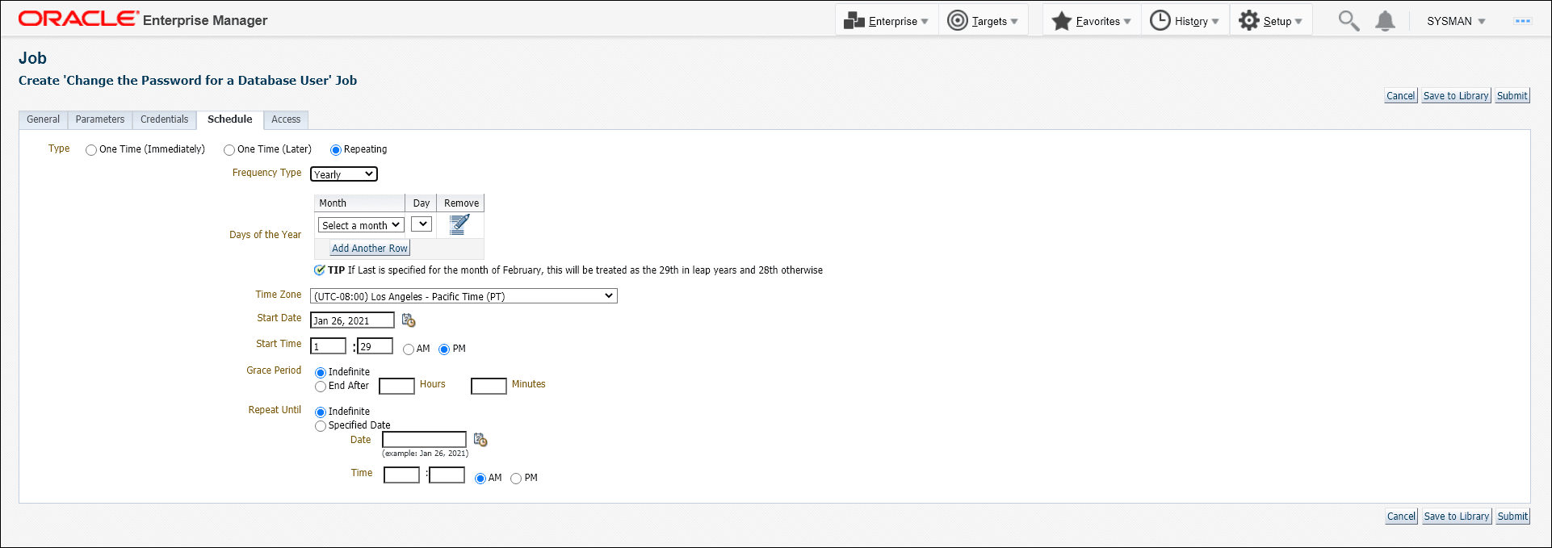Switch to the Schedule tab
The width and height of the screenshot is (1552, 548).
coord(230,119)
